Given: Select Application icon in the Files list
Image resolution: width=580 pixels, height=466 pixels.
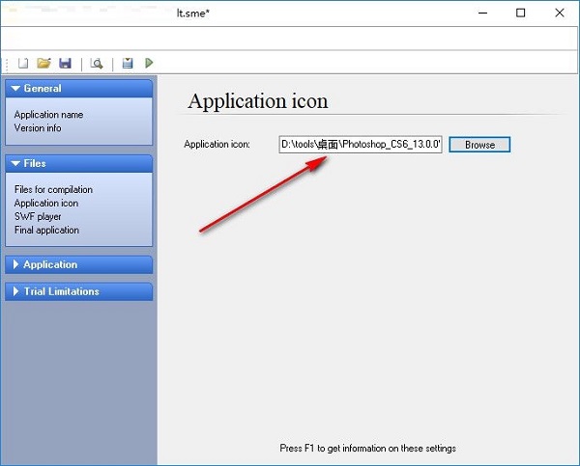Looking at the screenshot, I should 46,203.
